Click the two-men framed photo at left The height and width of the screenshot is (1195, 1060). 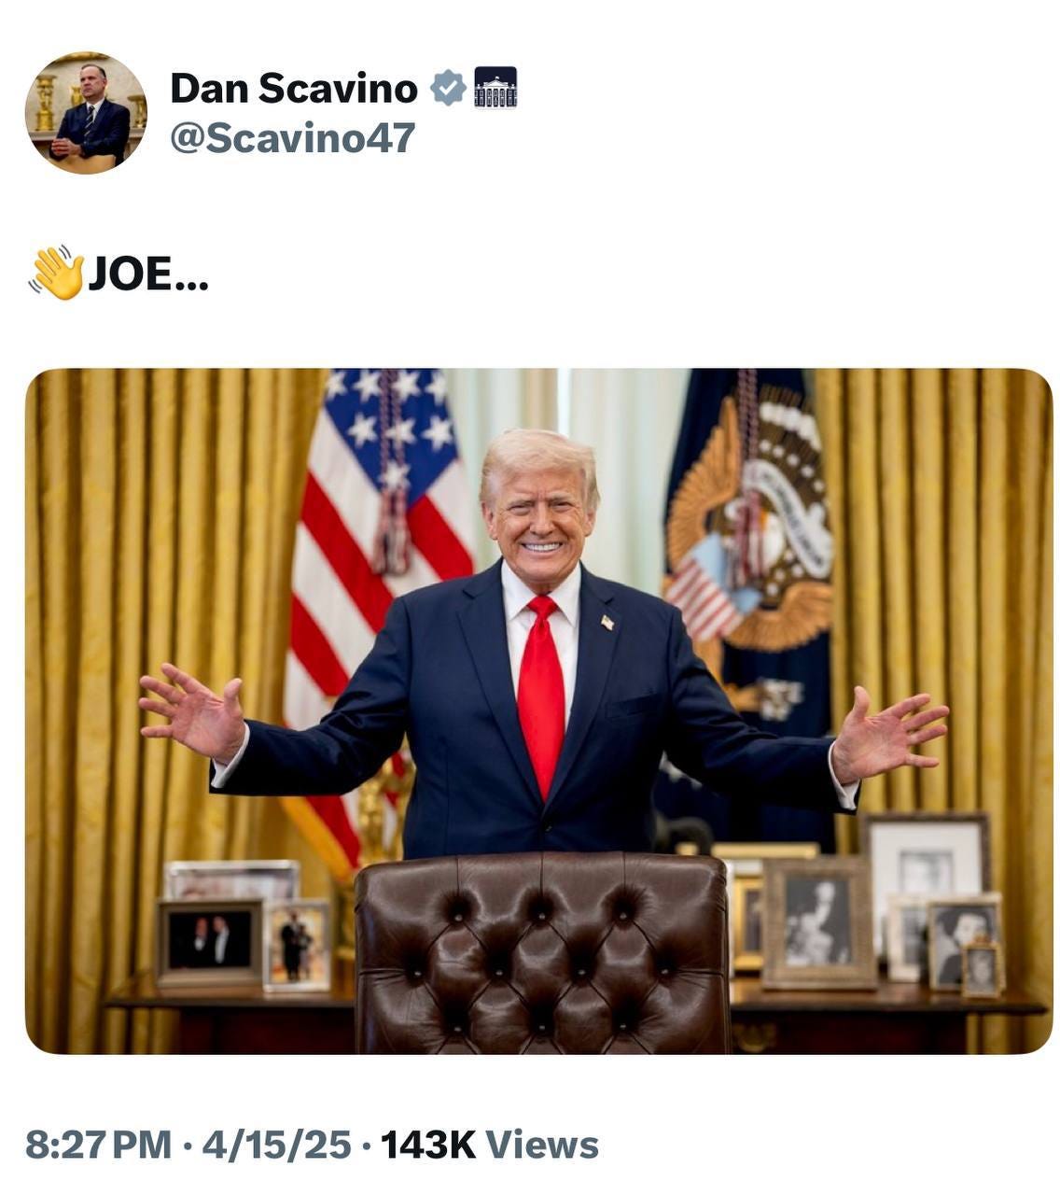[x=210, y=942]
